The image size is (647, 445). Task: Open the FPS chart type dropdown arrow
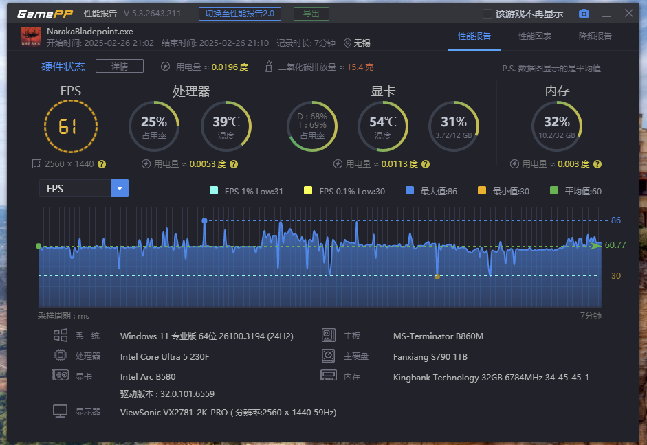coord(120,188)
